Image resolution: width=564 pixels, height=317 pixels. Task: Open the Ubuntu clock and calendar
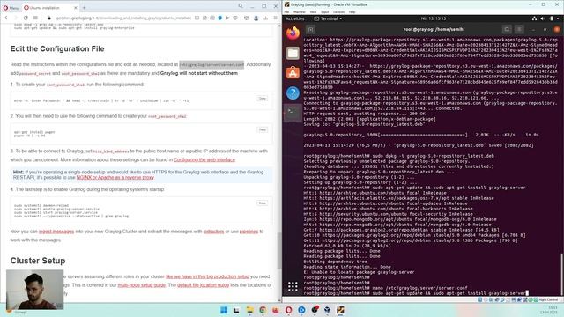(434, 18)
